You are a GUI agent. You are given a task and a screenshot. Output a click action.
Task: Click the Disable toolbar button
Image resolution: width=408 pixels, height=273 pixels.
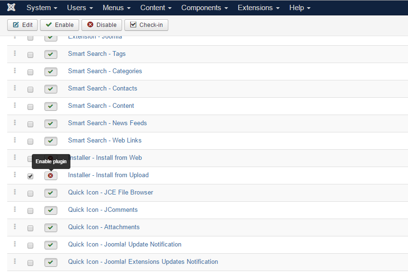point(102,25)
